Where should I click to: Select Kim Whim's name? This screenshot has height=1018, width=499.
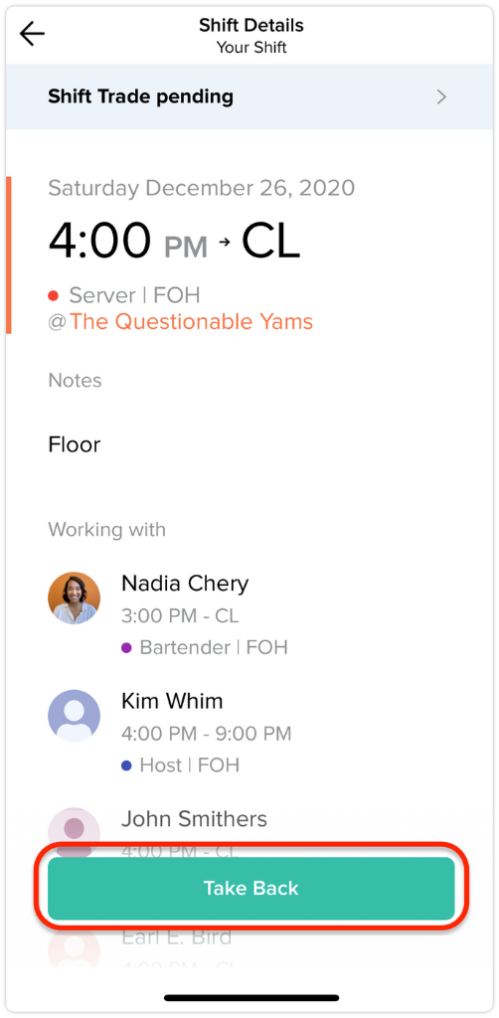click(172, 701)
